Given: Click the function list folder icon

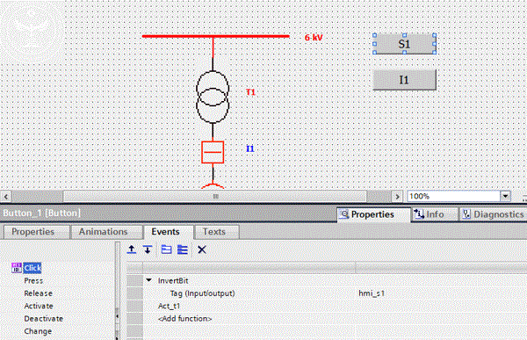Looking at the screenshot, I should pyautogui.click(x=166, y=250).
